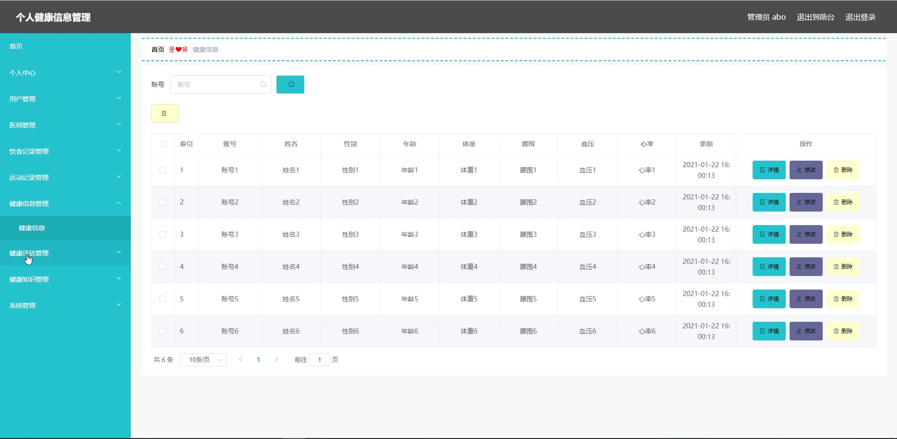Check the checkbox for row 账号6
The width and height of the screenshot is (897, 439).
click(x=163, y=331)
